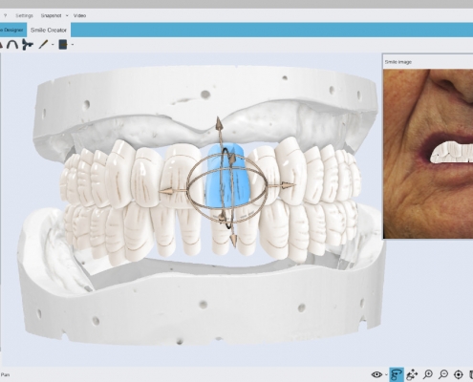The height and width of the screenshot is (382, 473).
Task: Switch to pan move mode icon
Action: click(412, 374)
